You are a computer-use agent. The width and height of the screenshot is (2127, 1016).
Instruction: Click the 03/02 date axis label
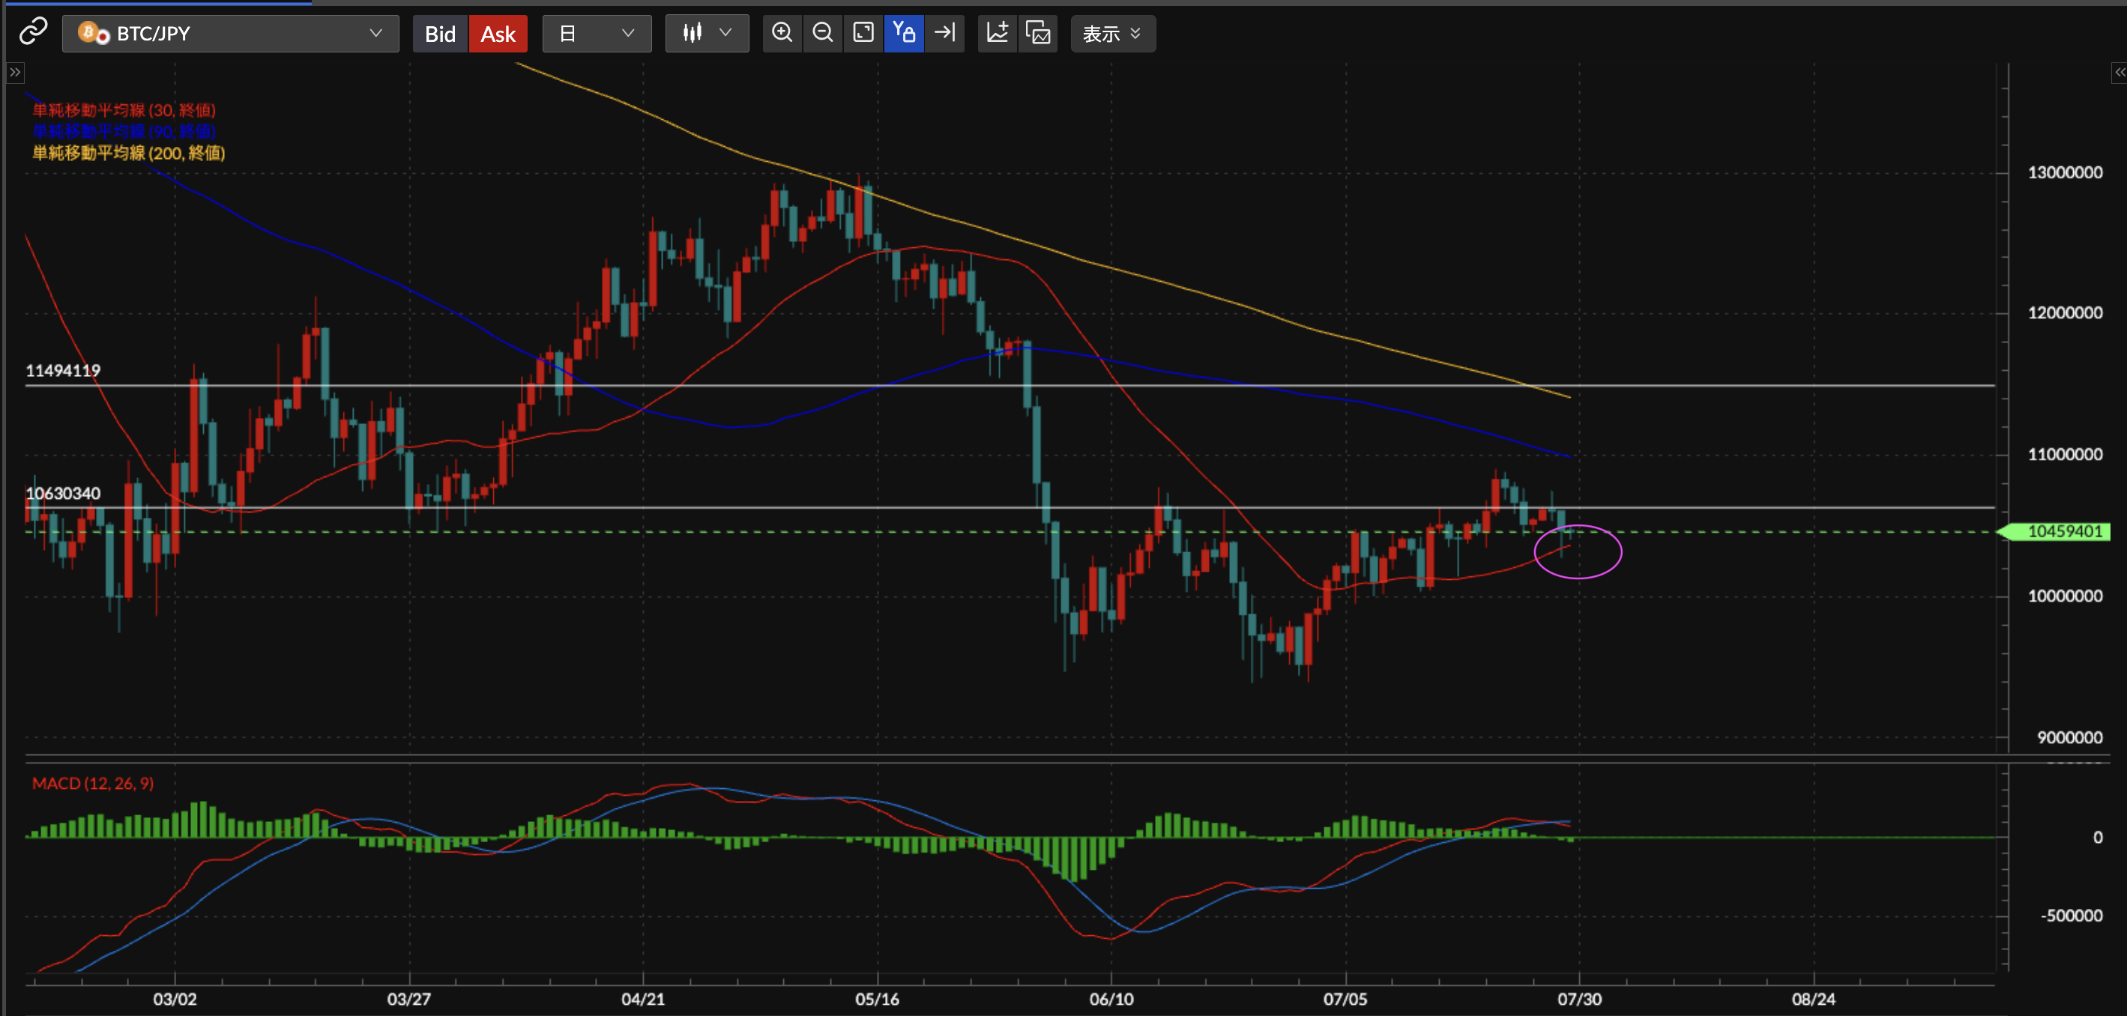pos(175,999)
